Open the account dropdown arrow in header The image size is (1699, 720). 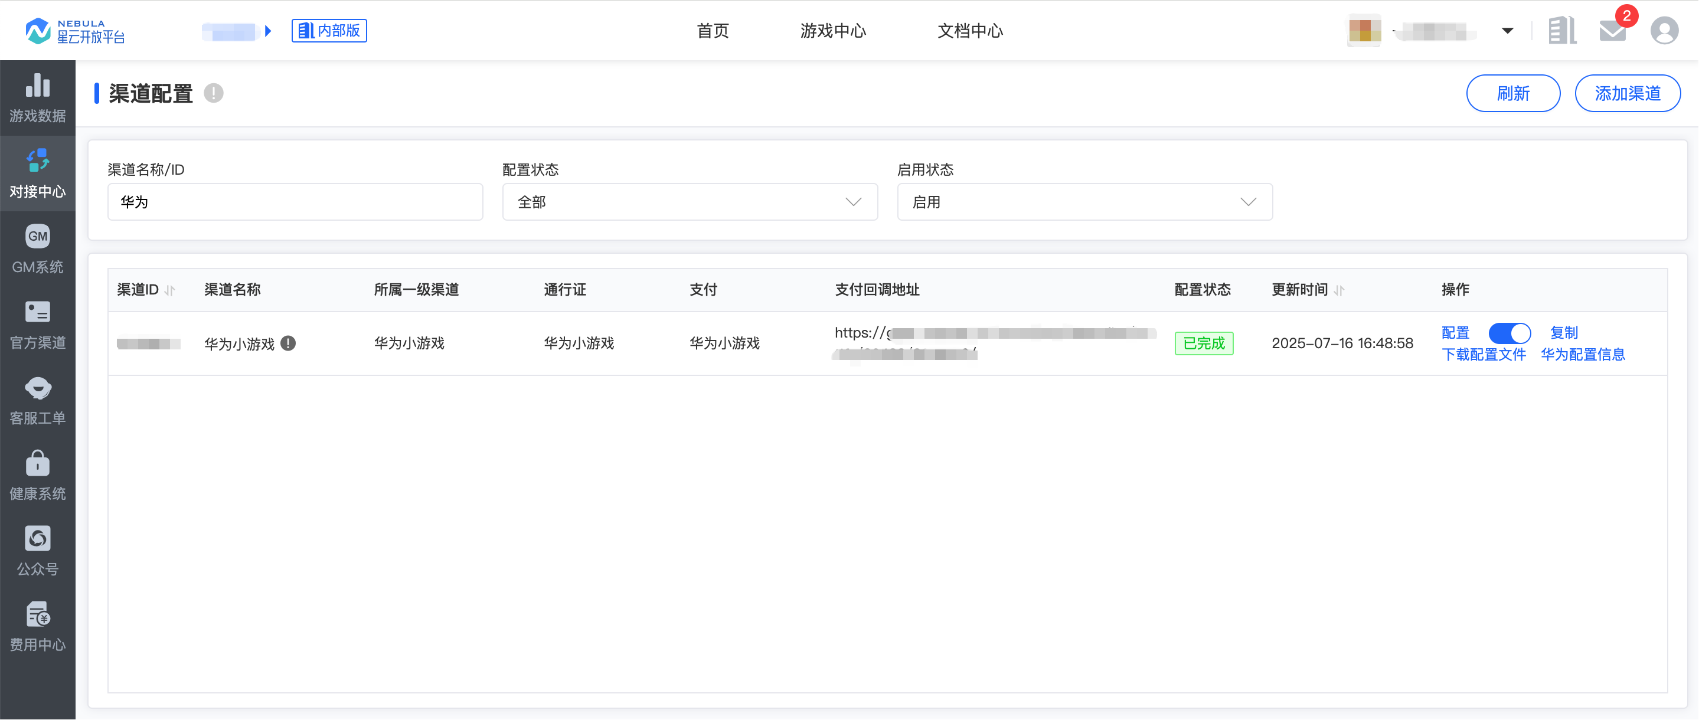1508,31
